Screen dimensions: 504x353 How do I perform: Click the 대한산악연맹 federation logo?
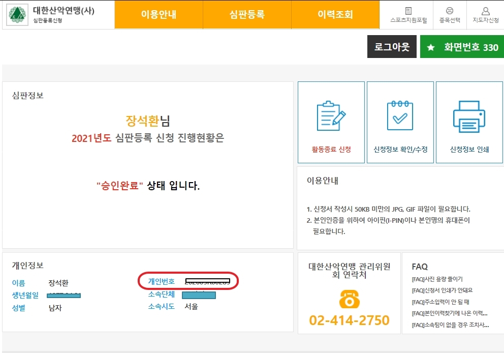[17, 14]
